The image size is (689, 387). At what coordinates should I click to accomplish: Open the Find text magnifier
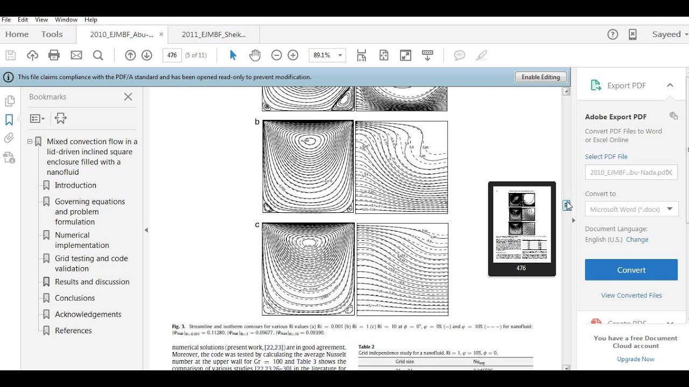(98, 55)
